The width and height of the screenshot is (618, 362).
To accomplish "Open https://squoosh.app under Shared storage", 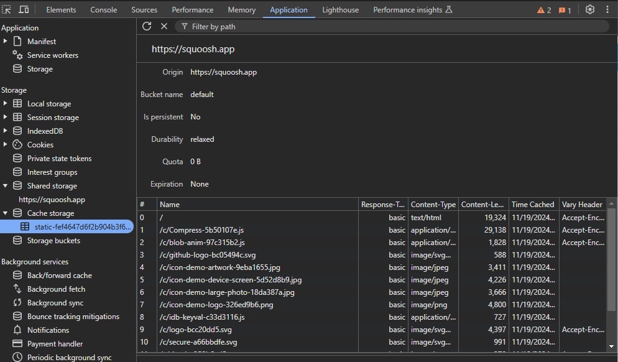I will point(52,200).
